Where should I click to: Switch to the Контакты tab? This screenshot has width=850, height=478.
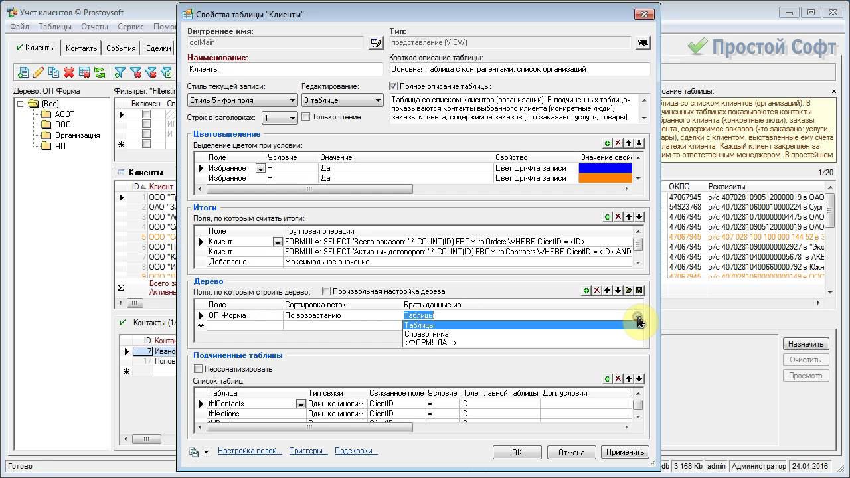tap(82, 48)
